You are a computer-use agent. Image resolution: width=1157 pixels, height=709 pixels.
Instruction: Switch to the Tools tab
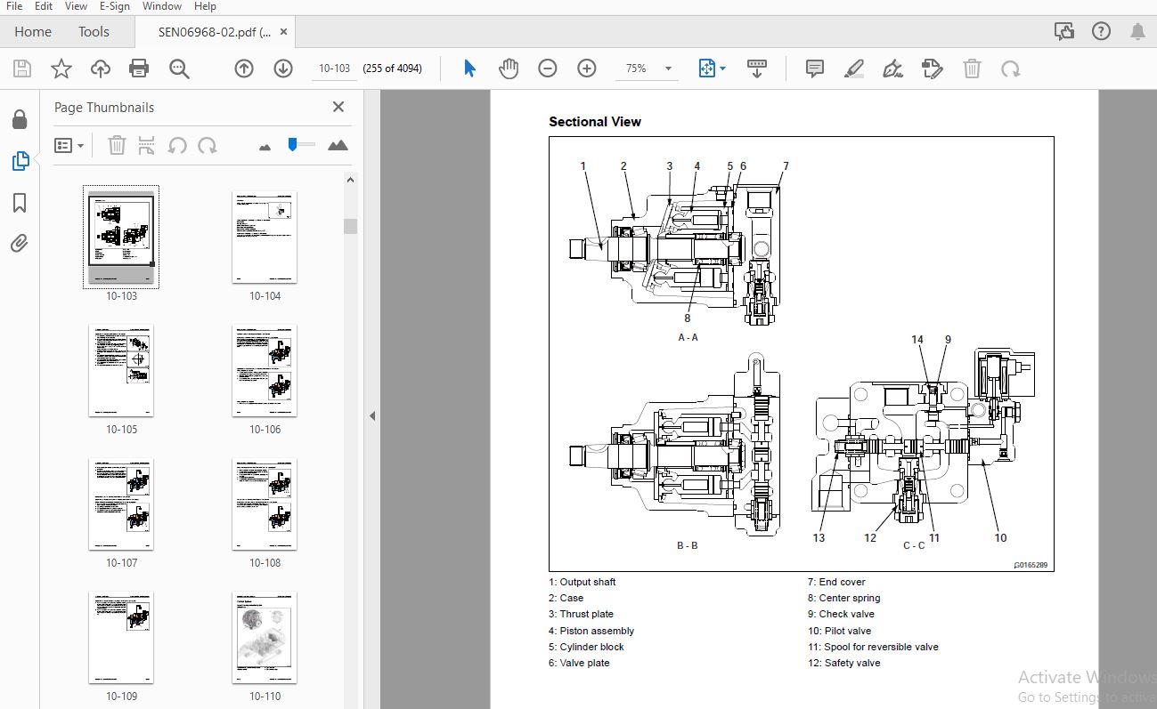94,32
